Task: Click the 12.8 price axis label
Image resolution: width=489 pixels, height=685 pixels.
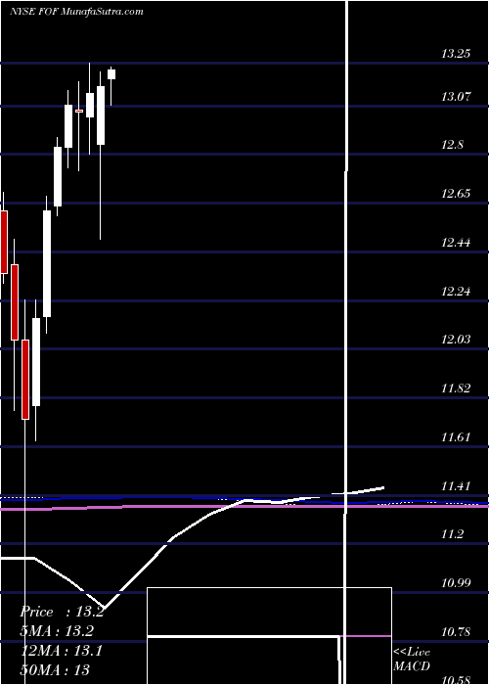Action: click(452, 145)
